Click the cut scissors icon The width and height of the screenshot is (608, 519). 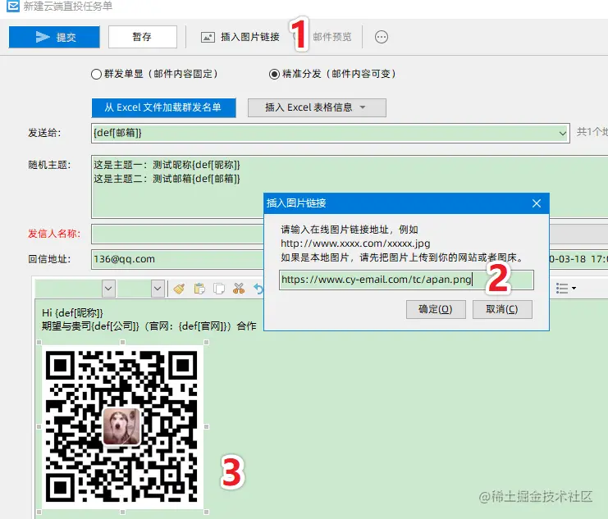(239, 289)
